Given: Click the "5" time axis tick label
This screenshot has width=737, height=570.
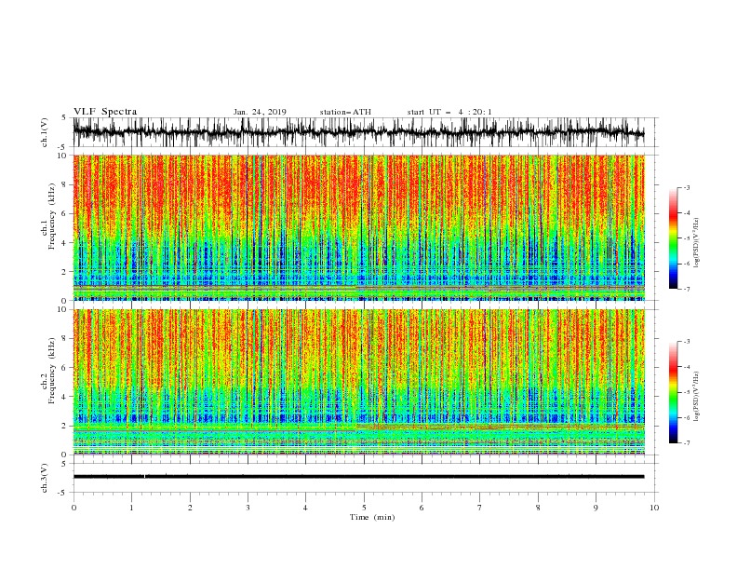Looking at the screenshot, I should tap(364, 508).
